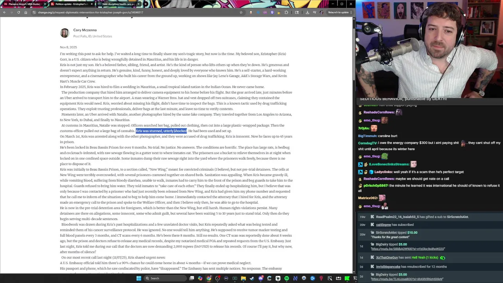Click chat username CorndogTV
503x283 pixels.
[367, 143]
